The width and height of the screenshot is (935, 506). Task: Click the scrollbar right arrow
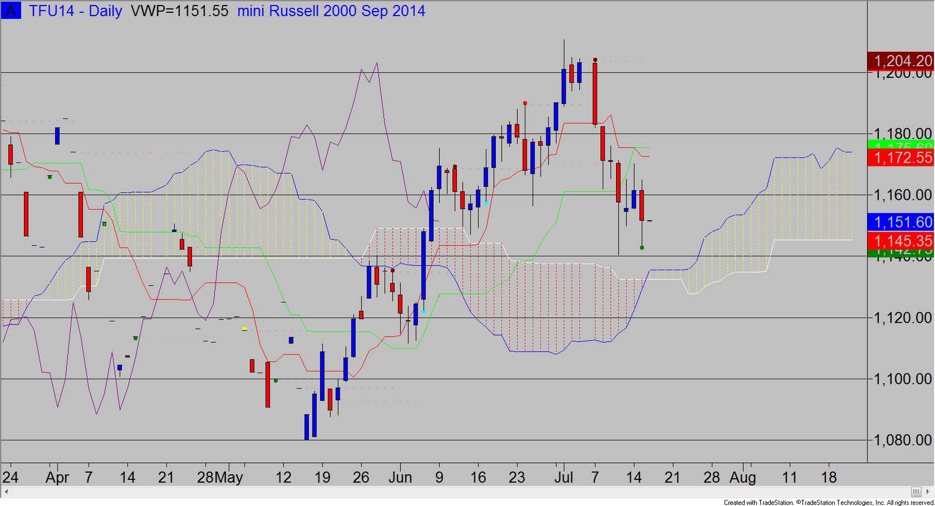point(927,492)
